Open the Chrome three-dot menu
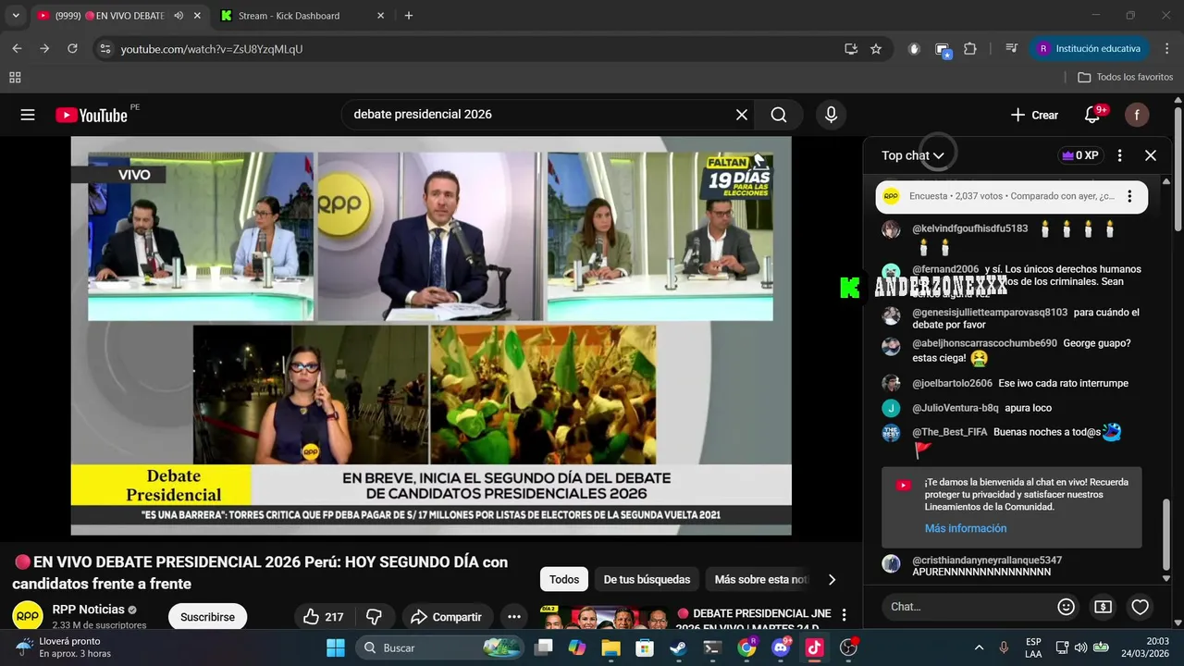This screenshot has width=1184, height=666. [x=1165, y=49]
